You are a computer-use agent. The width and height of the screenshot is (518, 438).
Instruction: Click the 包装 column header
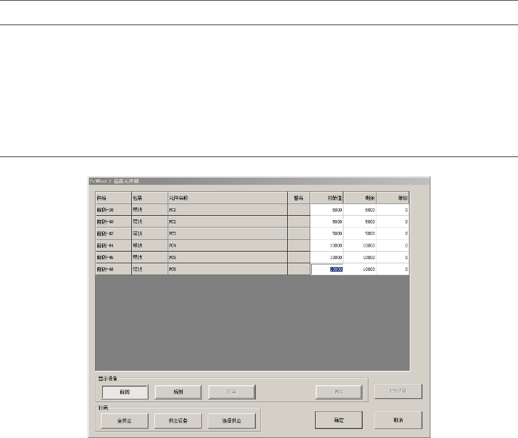click(x=150, y=198)
